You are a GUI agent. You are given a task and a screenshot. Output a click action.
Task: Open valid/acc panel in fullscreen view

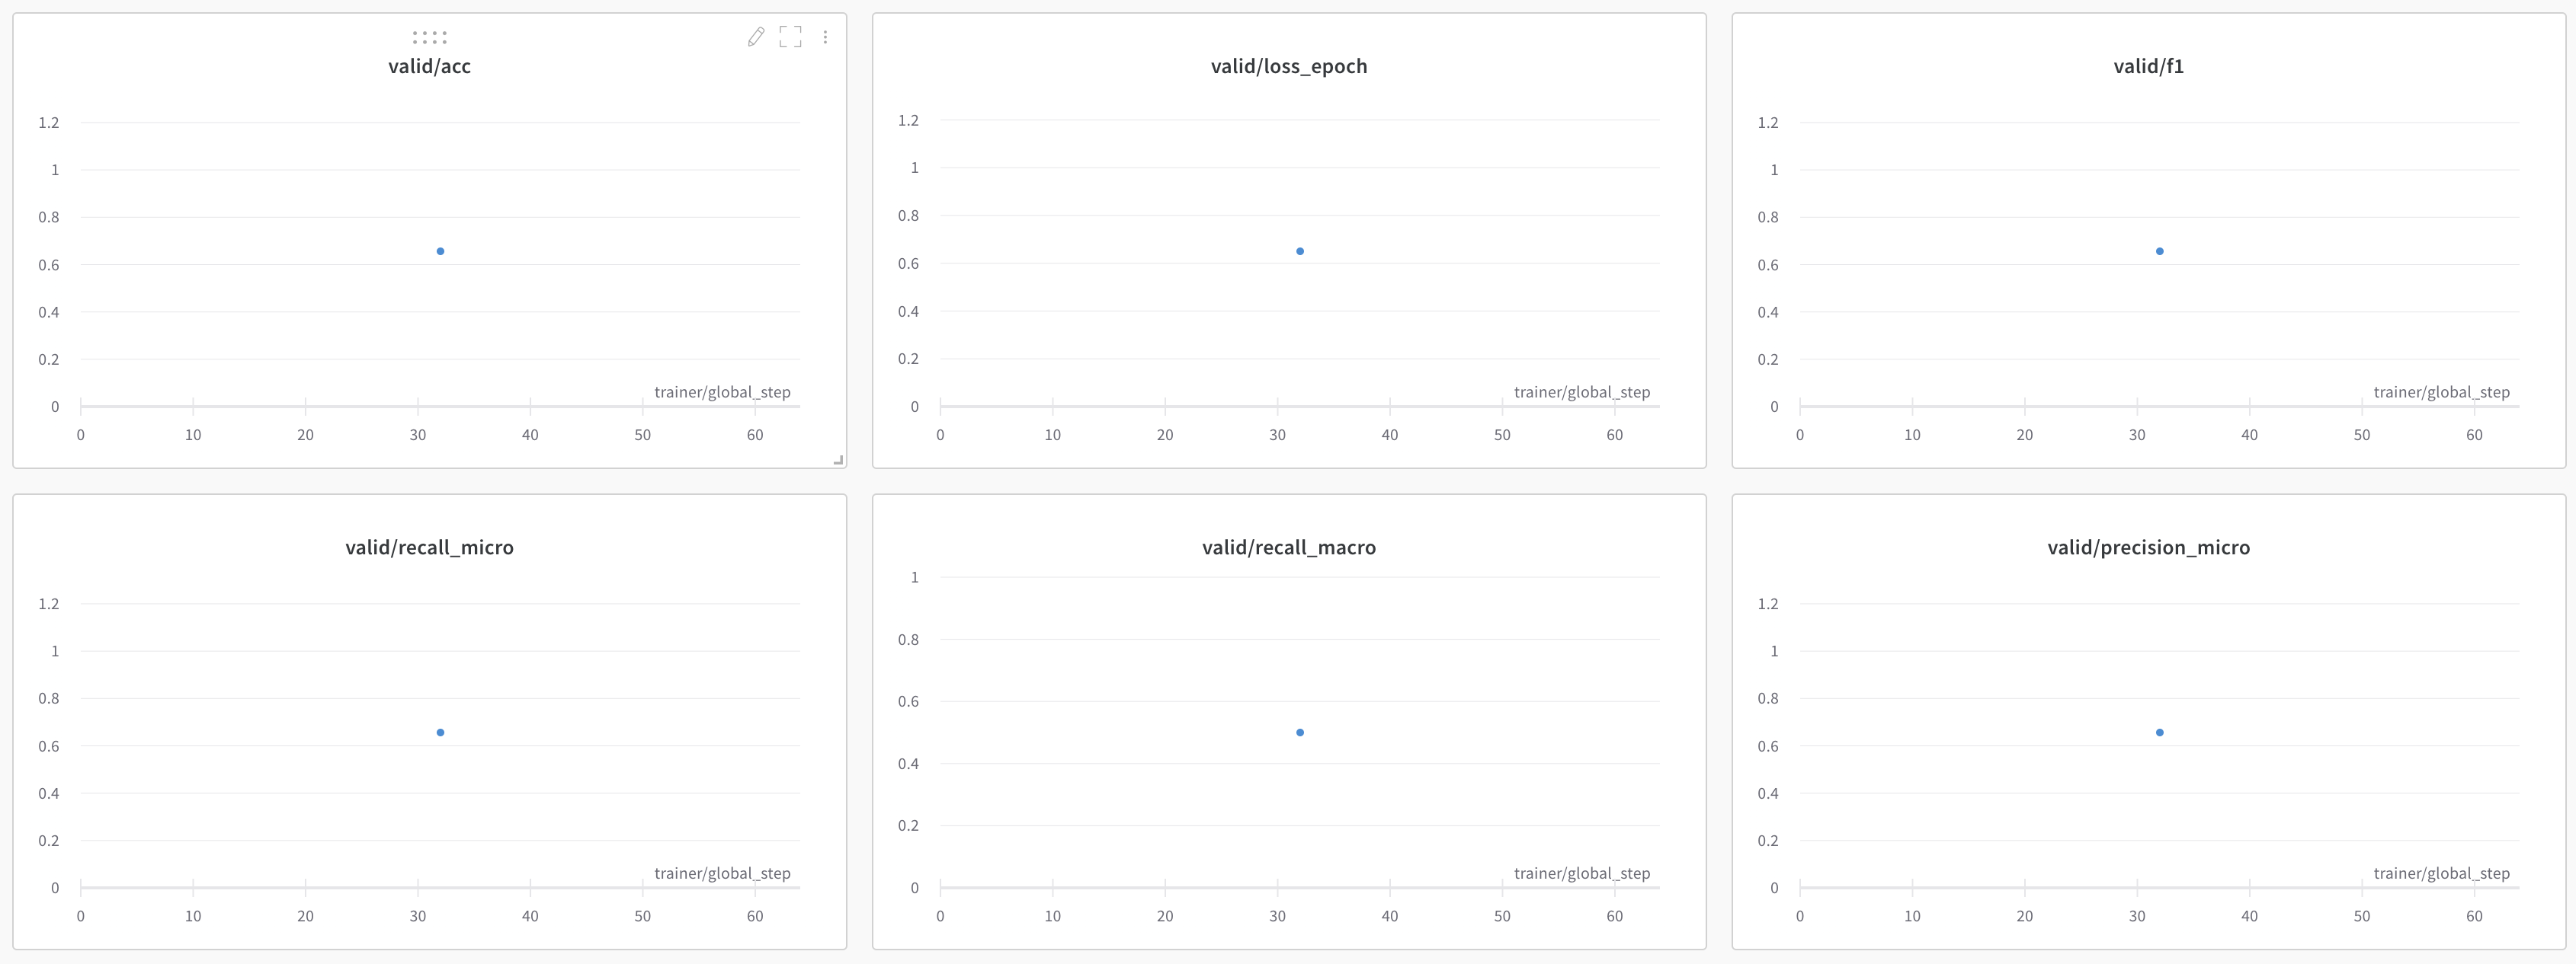(x=790, y=37)
